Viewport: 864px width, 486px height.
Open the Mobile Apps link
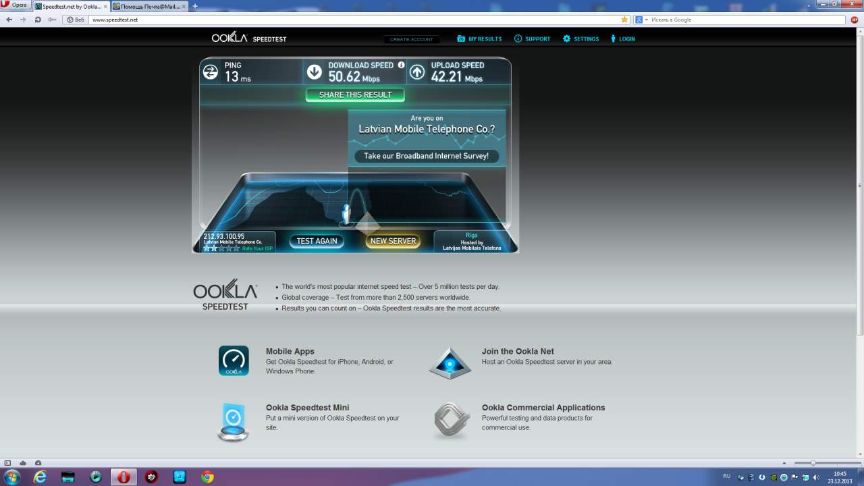point(290,352)
